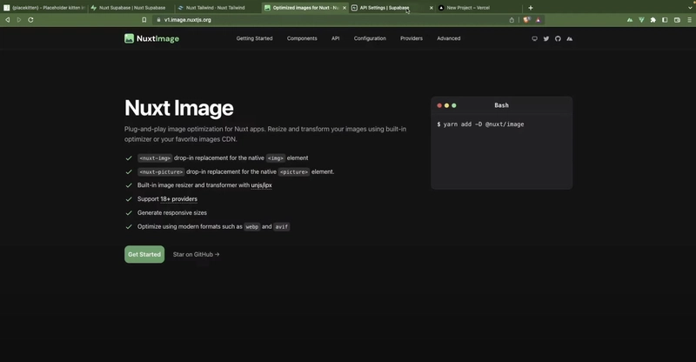This screenshot has height=362, width=696.
Task: Open the Nuxt Twitter profile icon
Action: (546, 38)
